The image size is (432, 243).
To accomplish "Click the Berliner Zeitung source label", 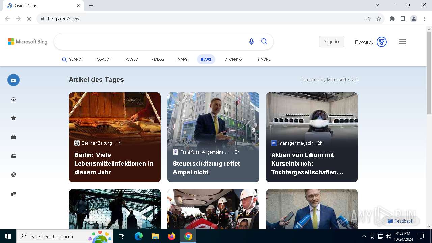I will pyautogui.click(x=97, y=143).
